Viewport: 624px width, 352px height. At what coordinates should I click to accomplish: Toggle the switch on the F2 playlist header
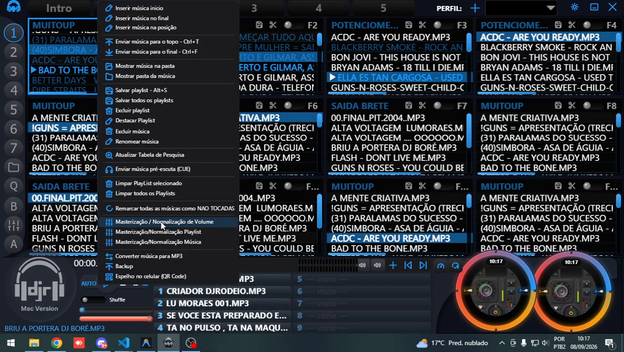(291, 25)
